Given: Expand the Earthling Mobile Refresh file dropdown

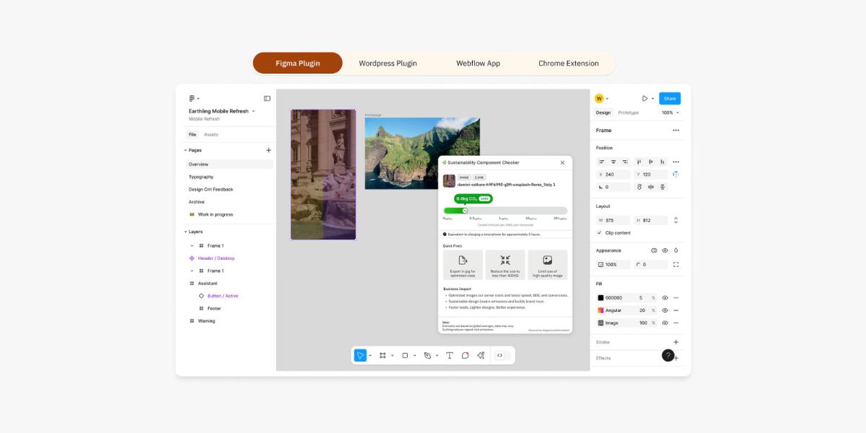Looking at the screenshot, I should tap(253, 111).
